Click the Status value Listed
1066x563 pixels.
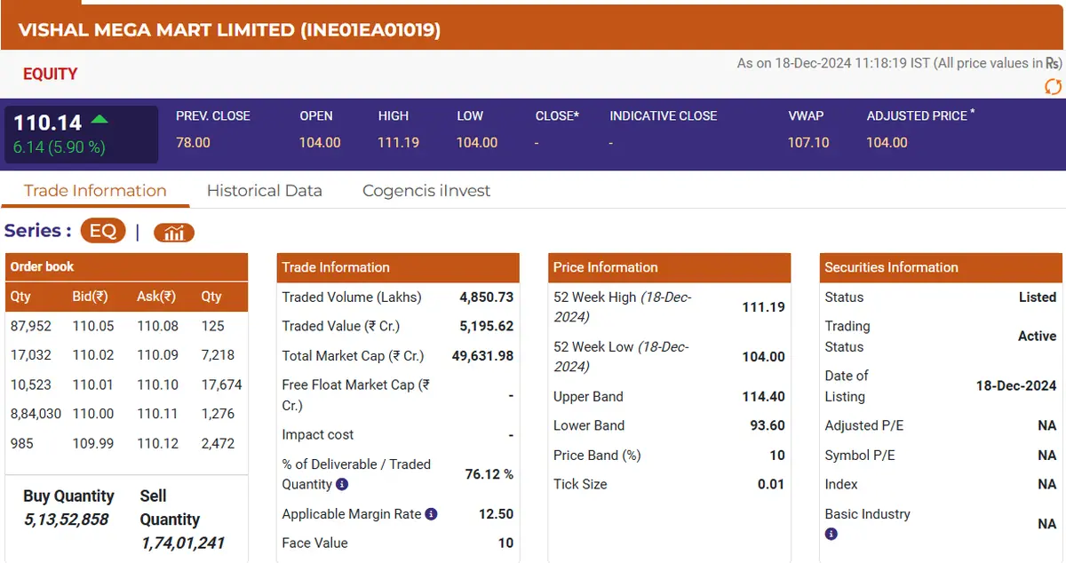tap(1038, 297)
